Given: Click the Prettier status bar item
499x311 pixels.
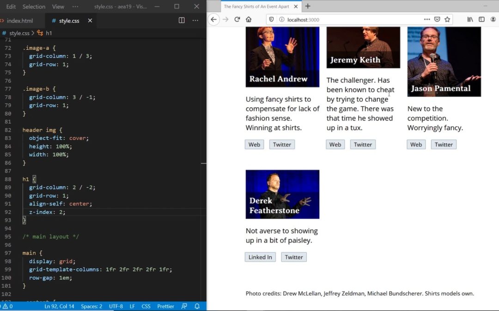Looking at the screenshot, I should pyautogui.click(x=165, y=306).
